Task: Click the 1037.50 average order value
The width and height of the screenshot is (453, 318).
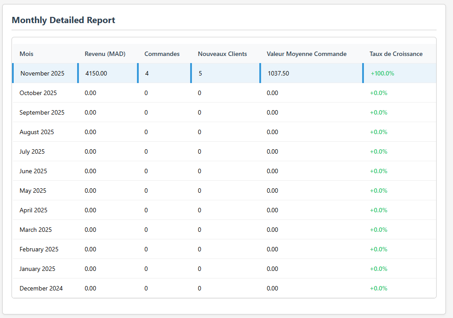Action: click(x=278, y=73)
